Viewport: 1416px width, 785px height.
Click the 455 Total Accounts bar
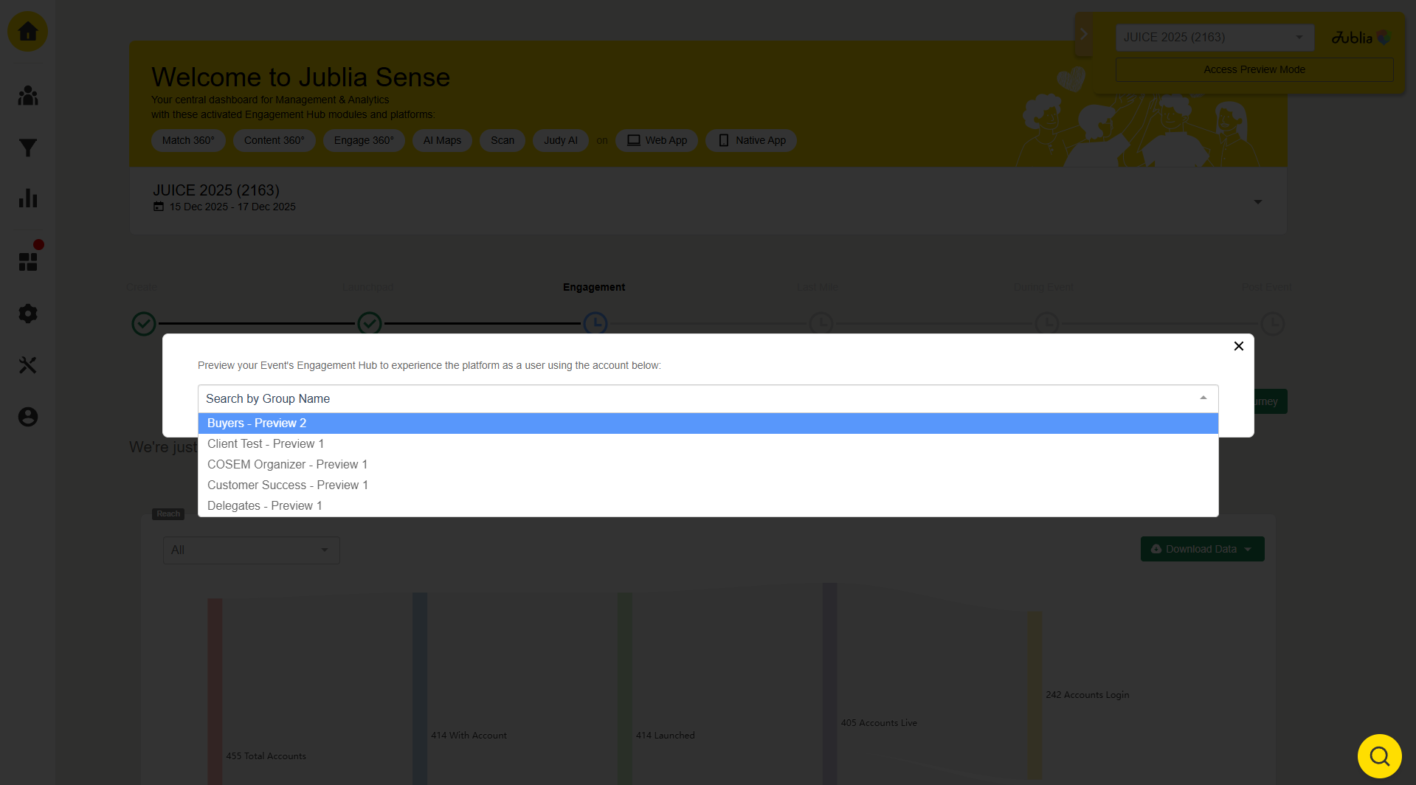point(215,691)
